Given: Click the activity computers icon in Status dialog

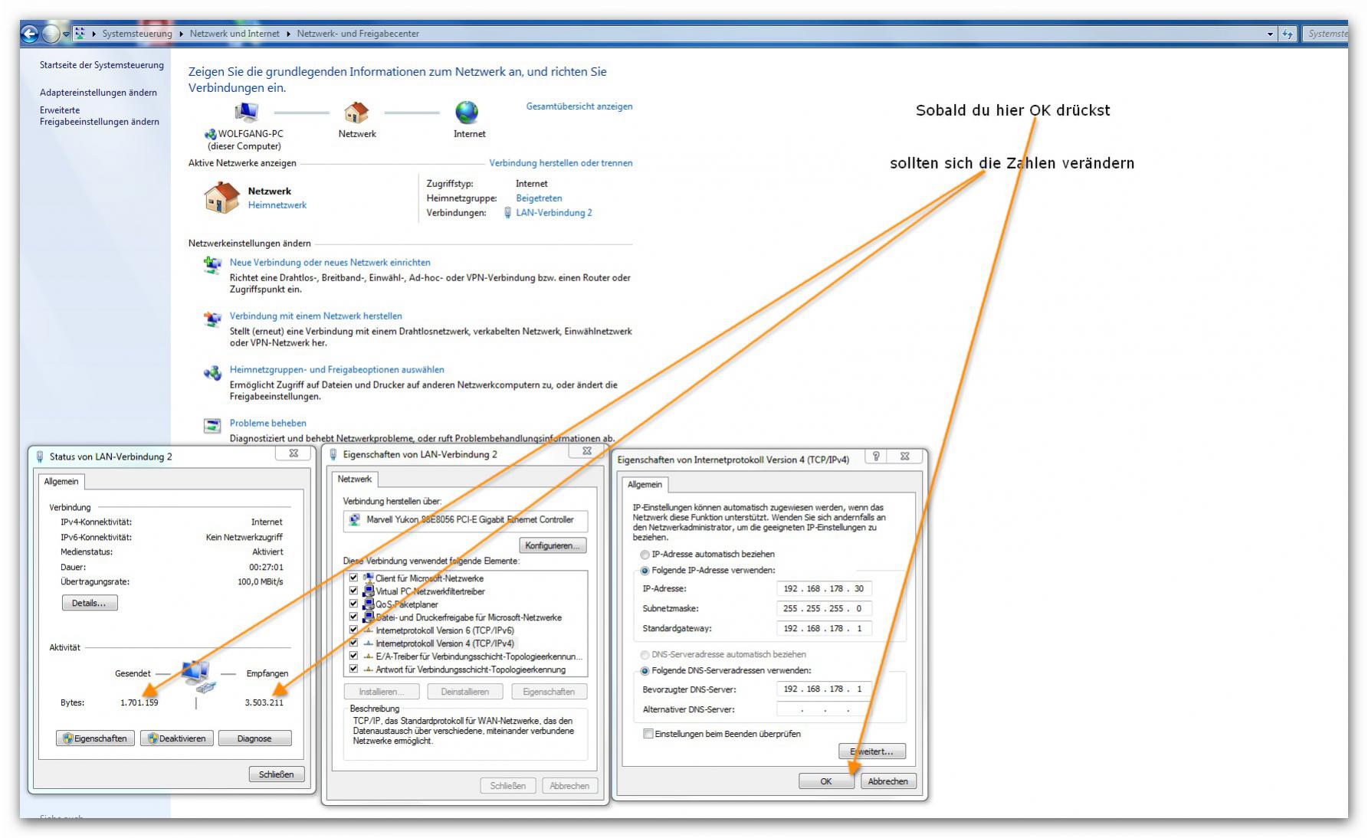Looking at the screenshot, I should pyautogui.click(x=196, y=676).
